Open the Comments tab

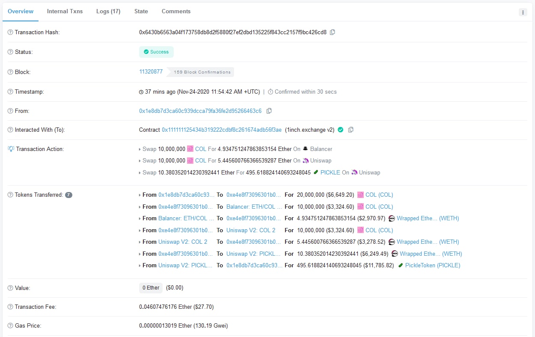(x=176, y=11)
